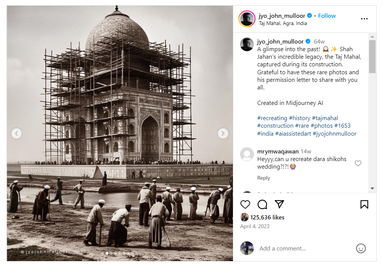The width and height of the screenshot is (382, 266).
Task: Save post with the bookmark icon
Action: pos(364,205)
